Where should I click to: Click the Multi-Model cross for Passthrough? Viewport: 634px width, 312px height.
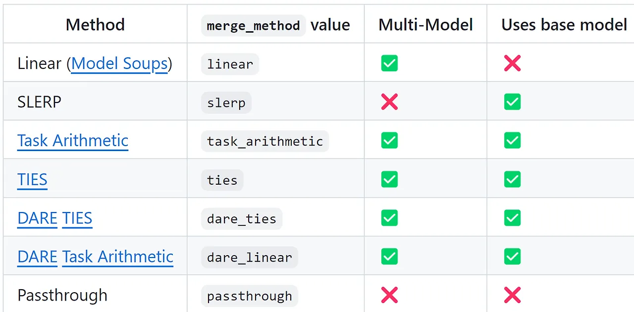[389, 295]
